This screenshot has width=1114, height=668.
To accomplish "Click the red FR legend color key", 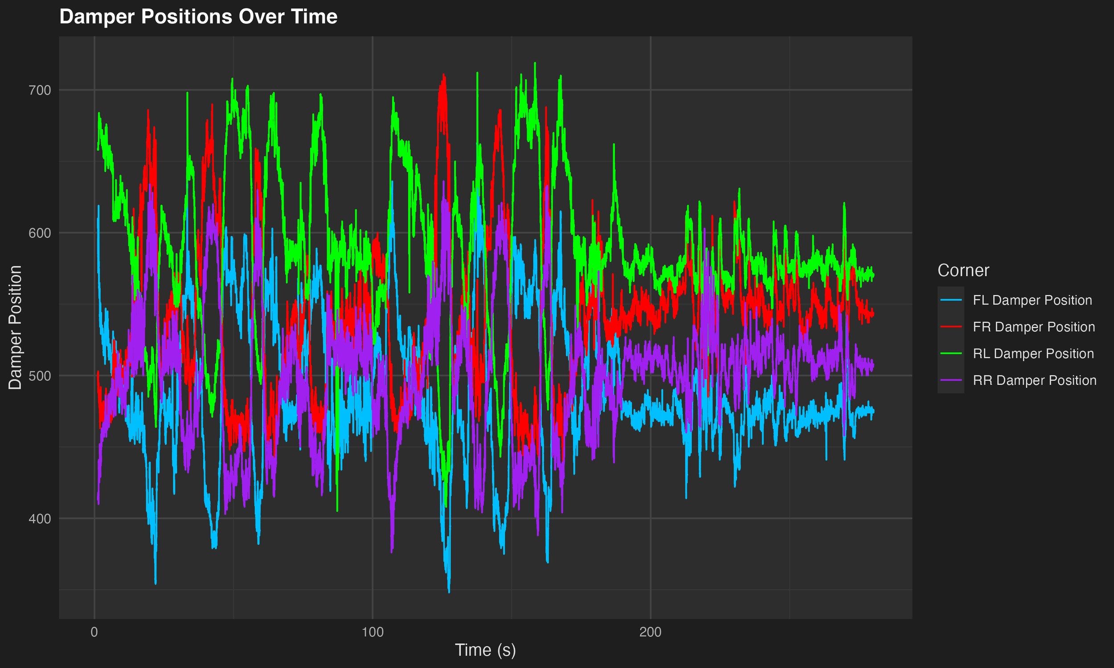I will (951, 326).
